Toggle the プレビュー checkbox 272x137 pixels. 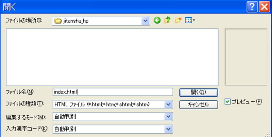pos(227,102)
